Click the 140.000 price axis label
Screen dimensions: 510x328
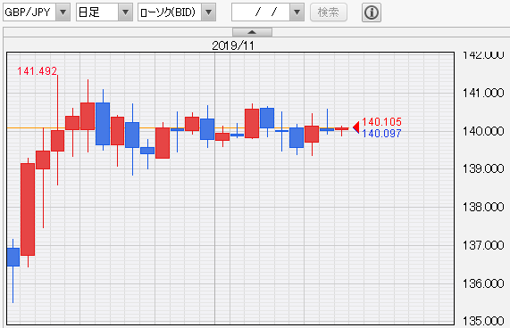click(483, 131)
